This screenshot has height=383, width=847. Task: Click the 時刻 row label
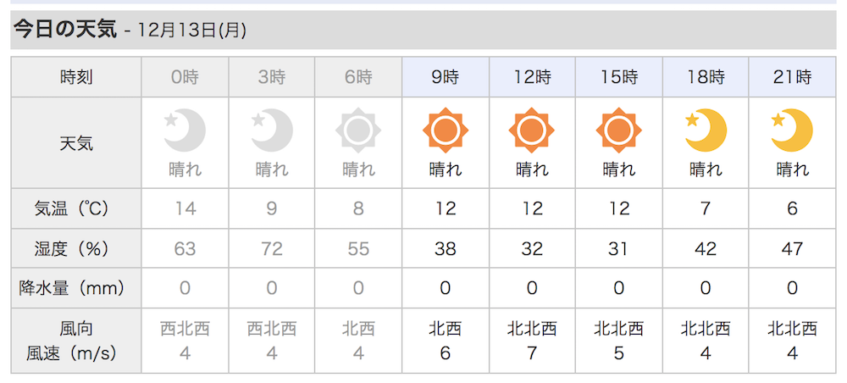(76, 78)
